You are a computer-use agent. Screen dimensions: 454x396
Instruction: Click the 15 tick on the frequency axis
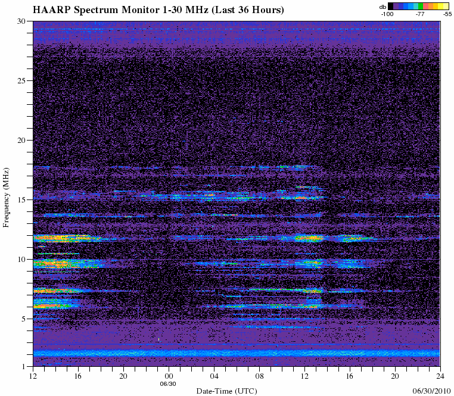[22, 200]
